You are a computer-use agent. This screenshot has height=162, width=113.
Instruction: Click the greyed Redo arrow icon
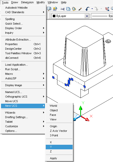point(96,9)
